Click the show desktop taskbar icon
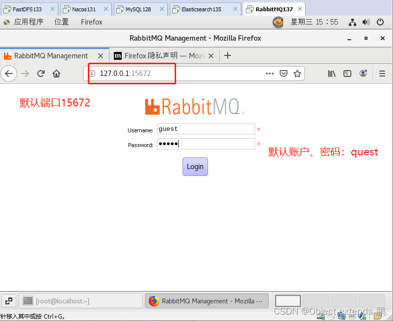The image size is (393, 321). click(x=9, y=301)
